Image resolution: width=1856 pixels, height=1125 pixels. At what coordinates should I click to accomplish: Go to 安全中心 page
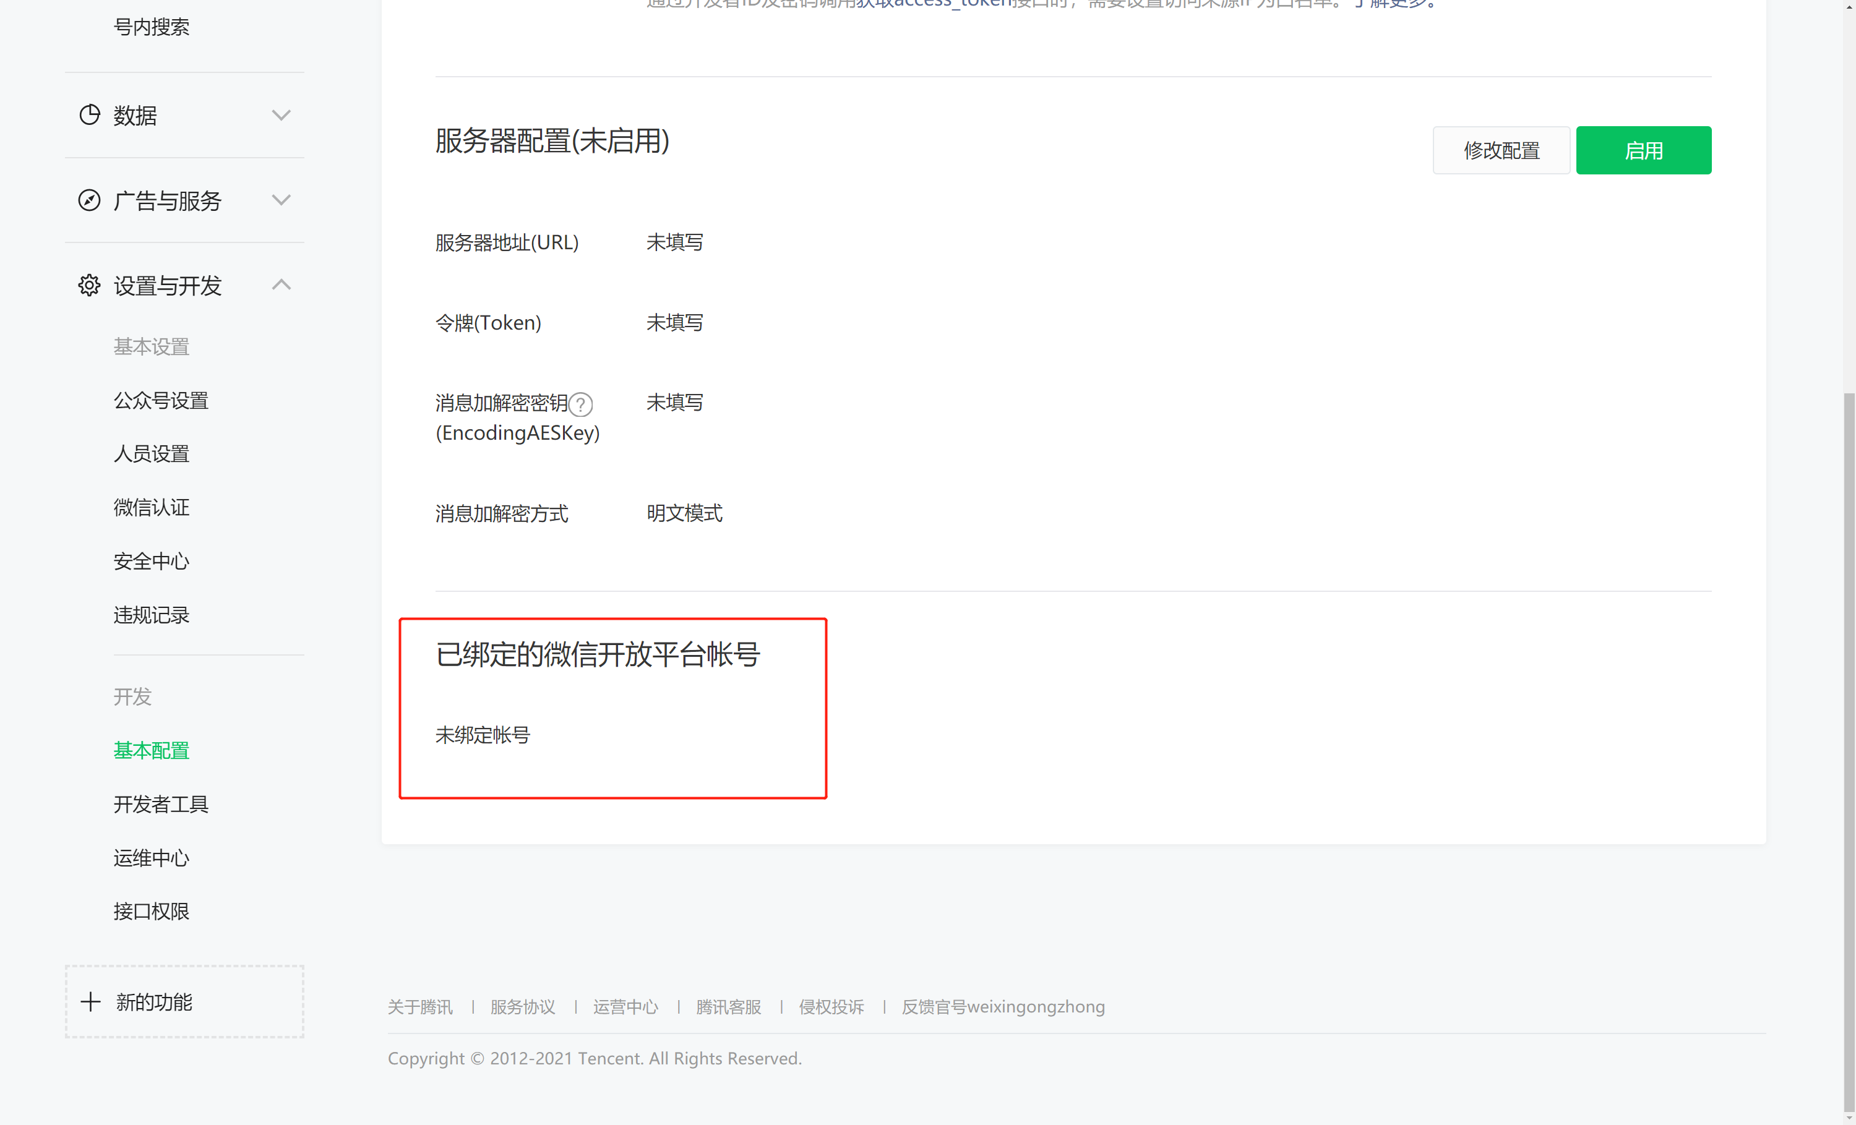pos(151,561)
